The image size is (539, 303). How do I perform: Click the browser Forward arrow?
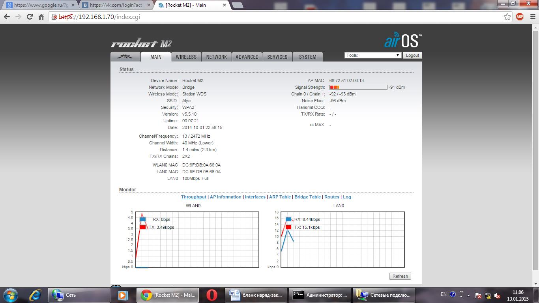click(x=18, y=17)
